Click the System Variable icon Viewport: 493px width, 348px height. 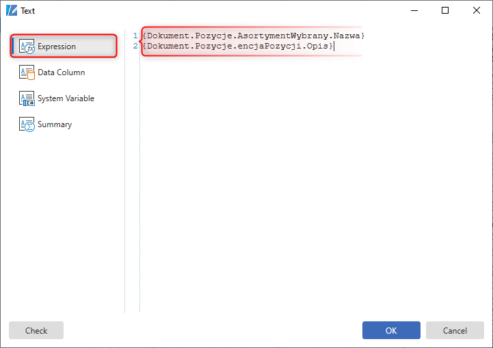point(27,98)
